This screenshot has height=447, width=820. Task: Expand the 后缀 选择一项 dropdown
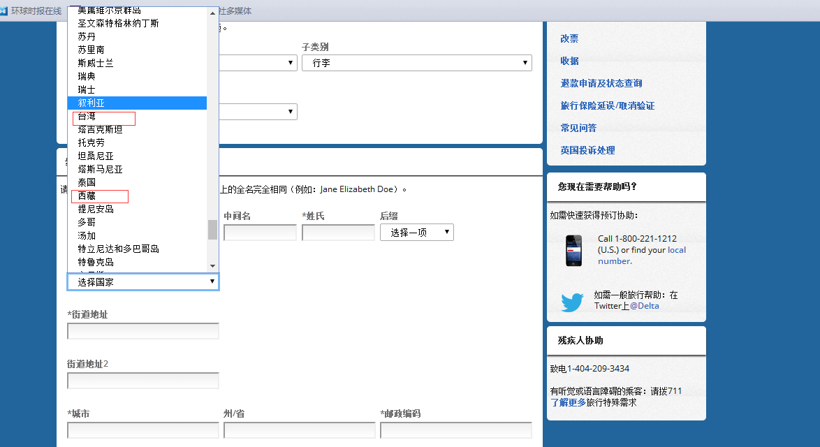point(416,233)
